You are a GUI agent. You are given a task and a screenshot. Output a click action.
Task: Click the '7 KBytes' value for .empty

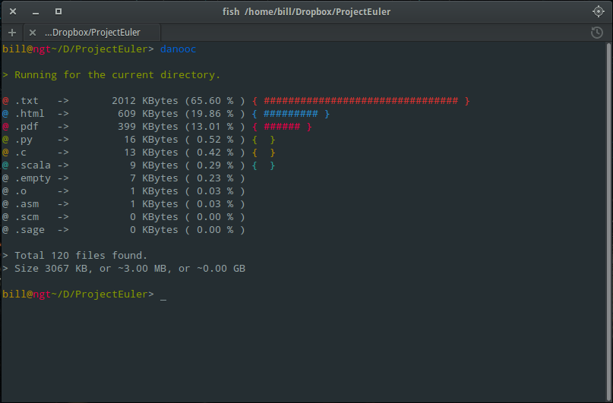(x=154, y=178)
